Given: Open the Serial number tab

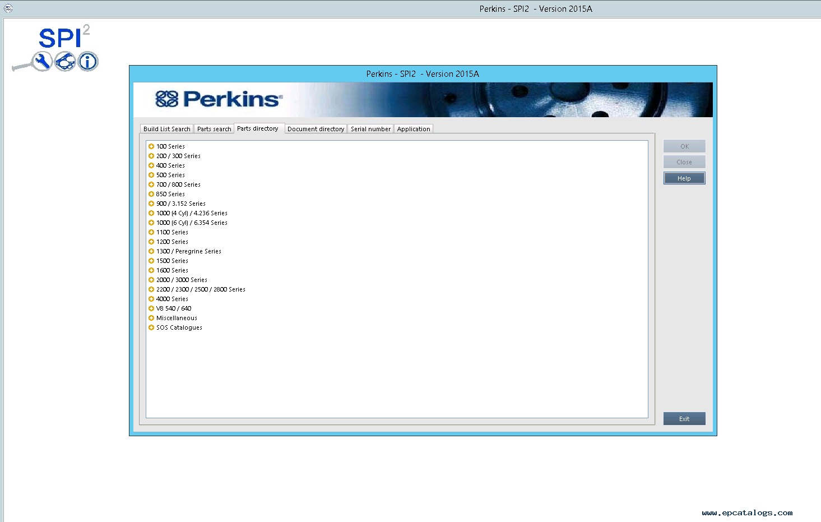Looking at the screenshot, I should pos(370,129).
